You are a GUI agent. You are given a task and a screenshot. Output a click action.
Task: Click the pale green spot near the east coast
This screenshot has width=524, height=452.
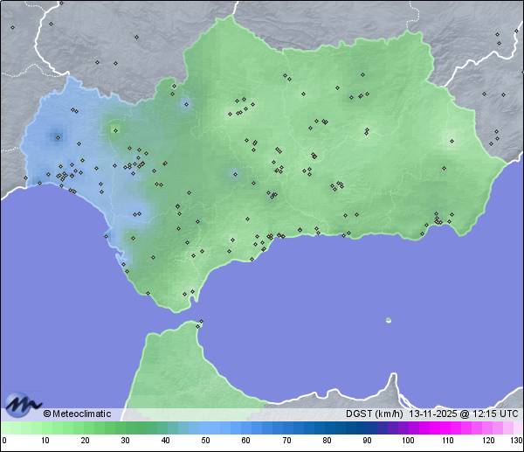(x=451, y=140)
